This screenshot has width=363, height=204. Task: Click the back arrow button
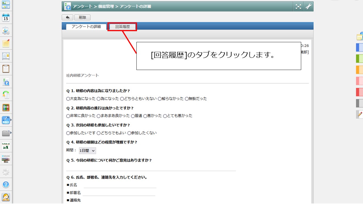point(67,18)
